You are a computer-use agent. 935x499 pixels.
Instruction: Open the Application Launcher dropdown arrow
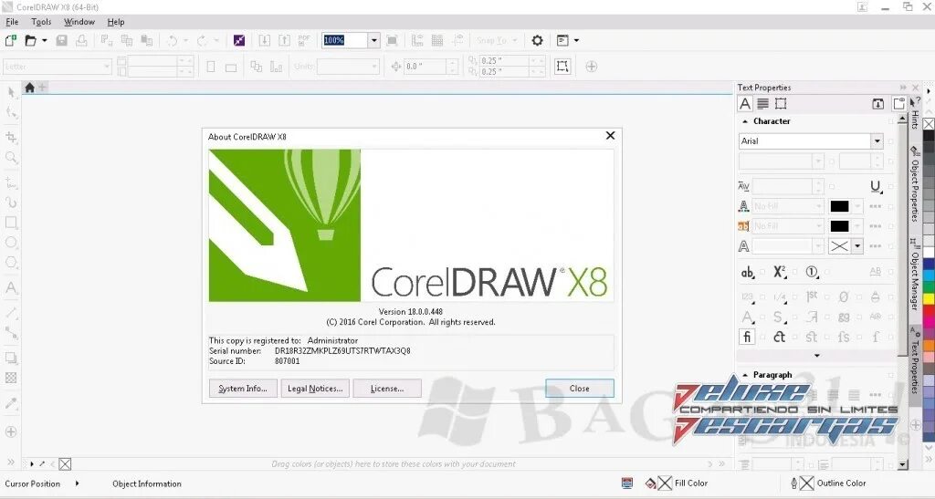point(576,40)
